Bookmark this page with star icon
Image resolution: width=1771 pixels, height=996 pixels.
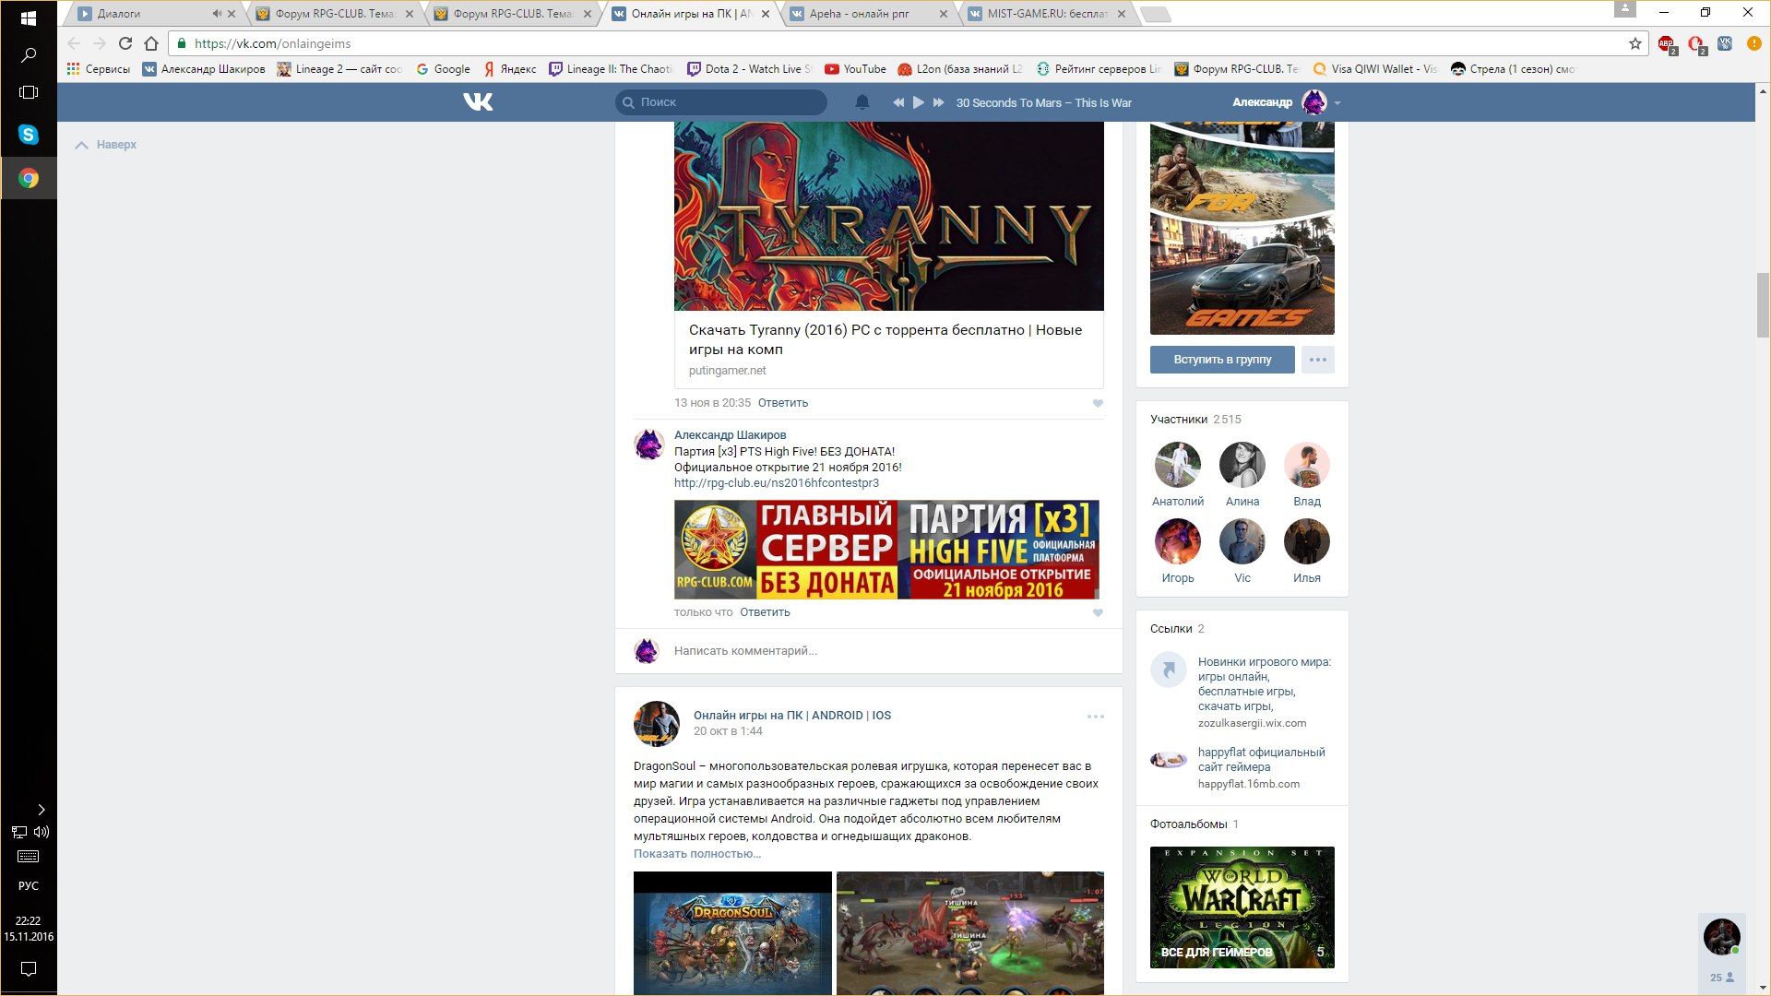pos(1635,43)
